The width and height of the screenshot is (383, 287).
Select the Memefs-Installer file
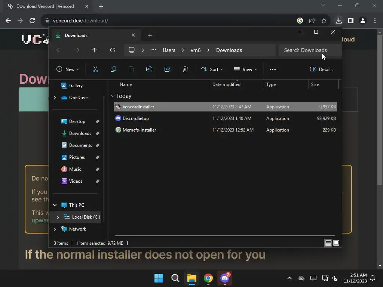point(225,130)
